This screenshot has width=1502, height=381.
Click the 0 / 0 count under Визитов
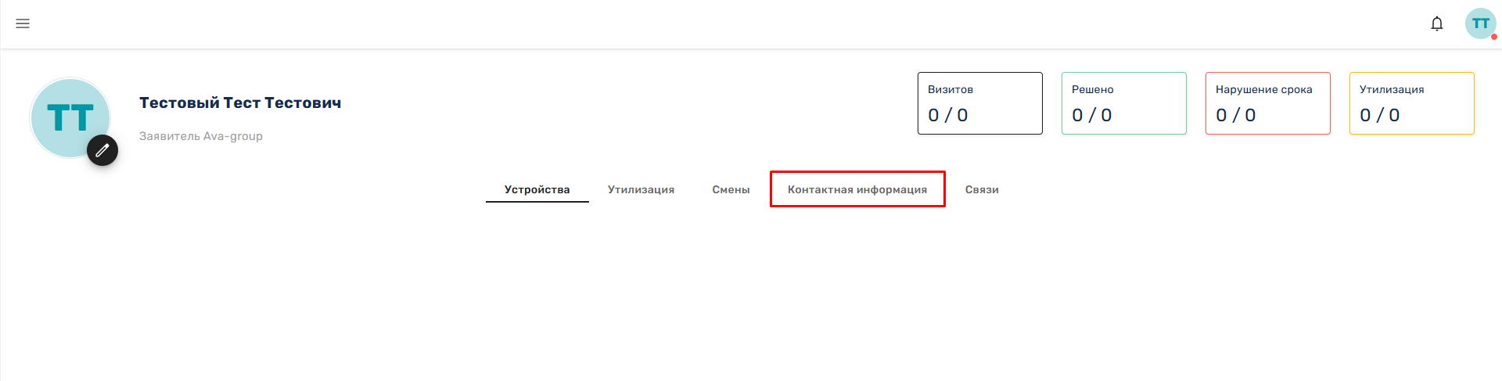(948, 115)
